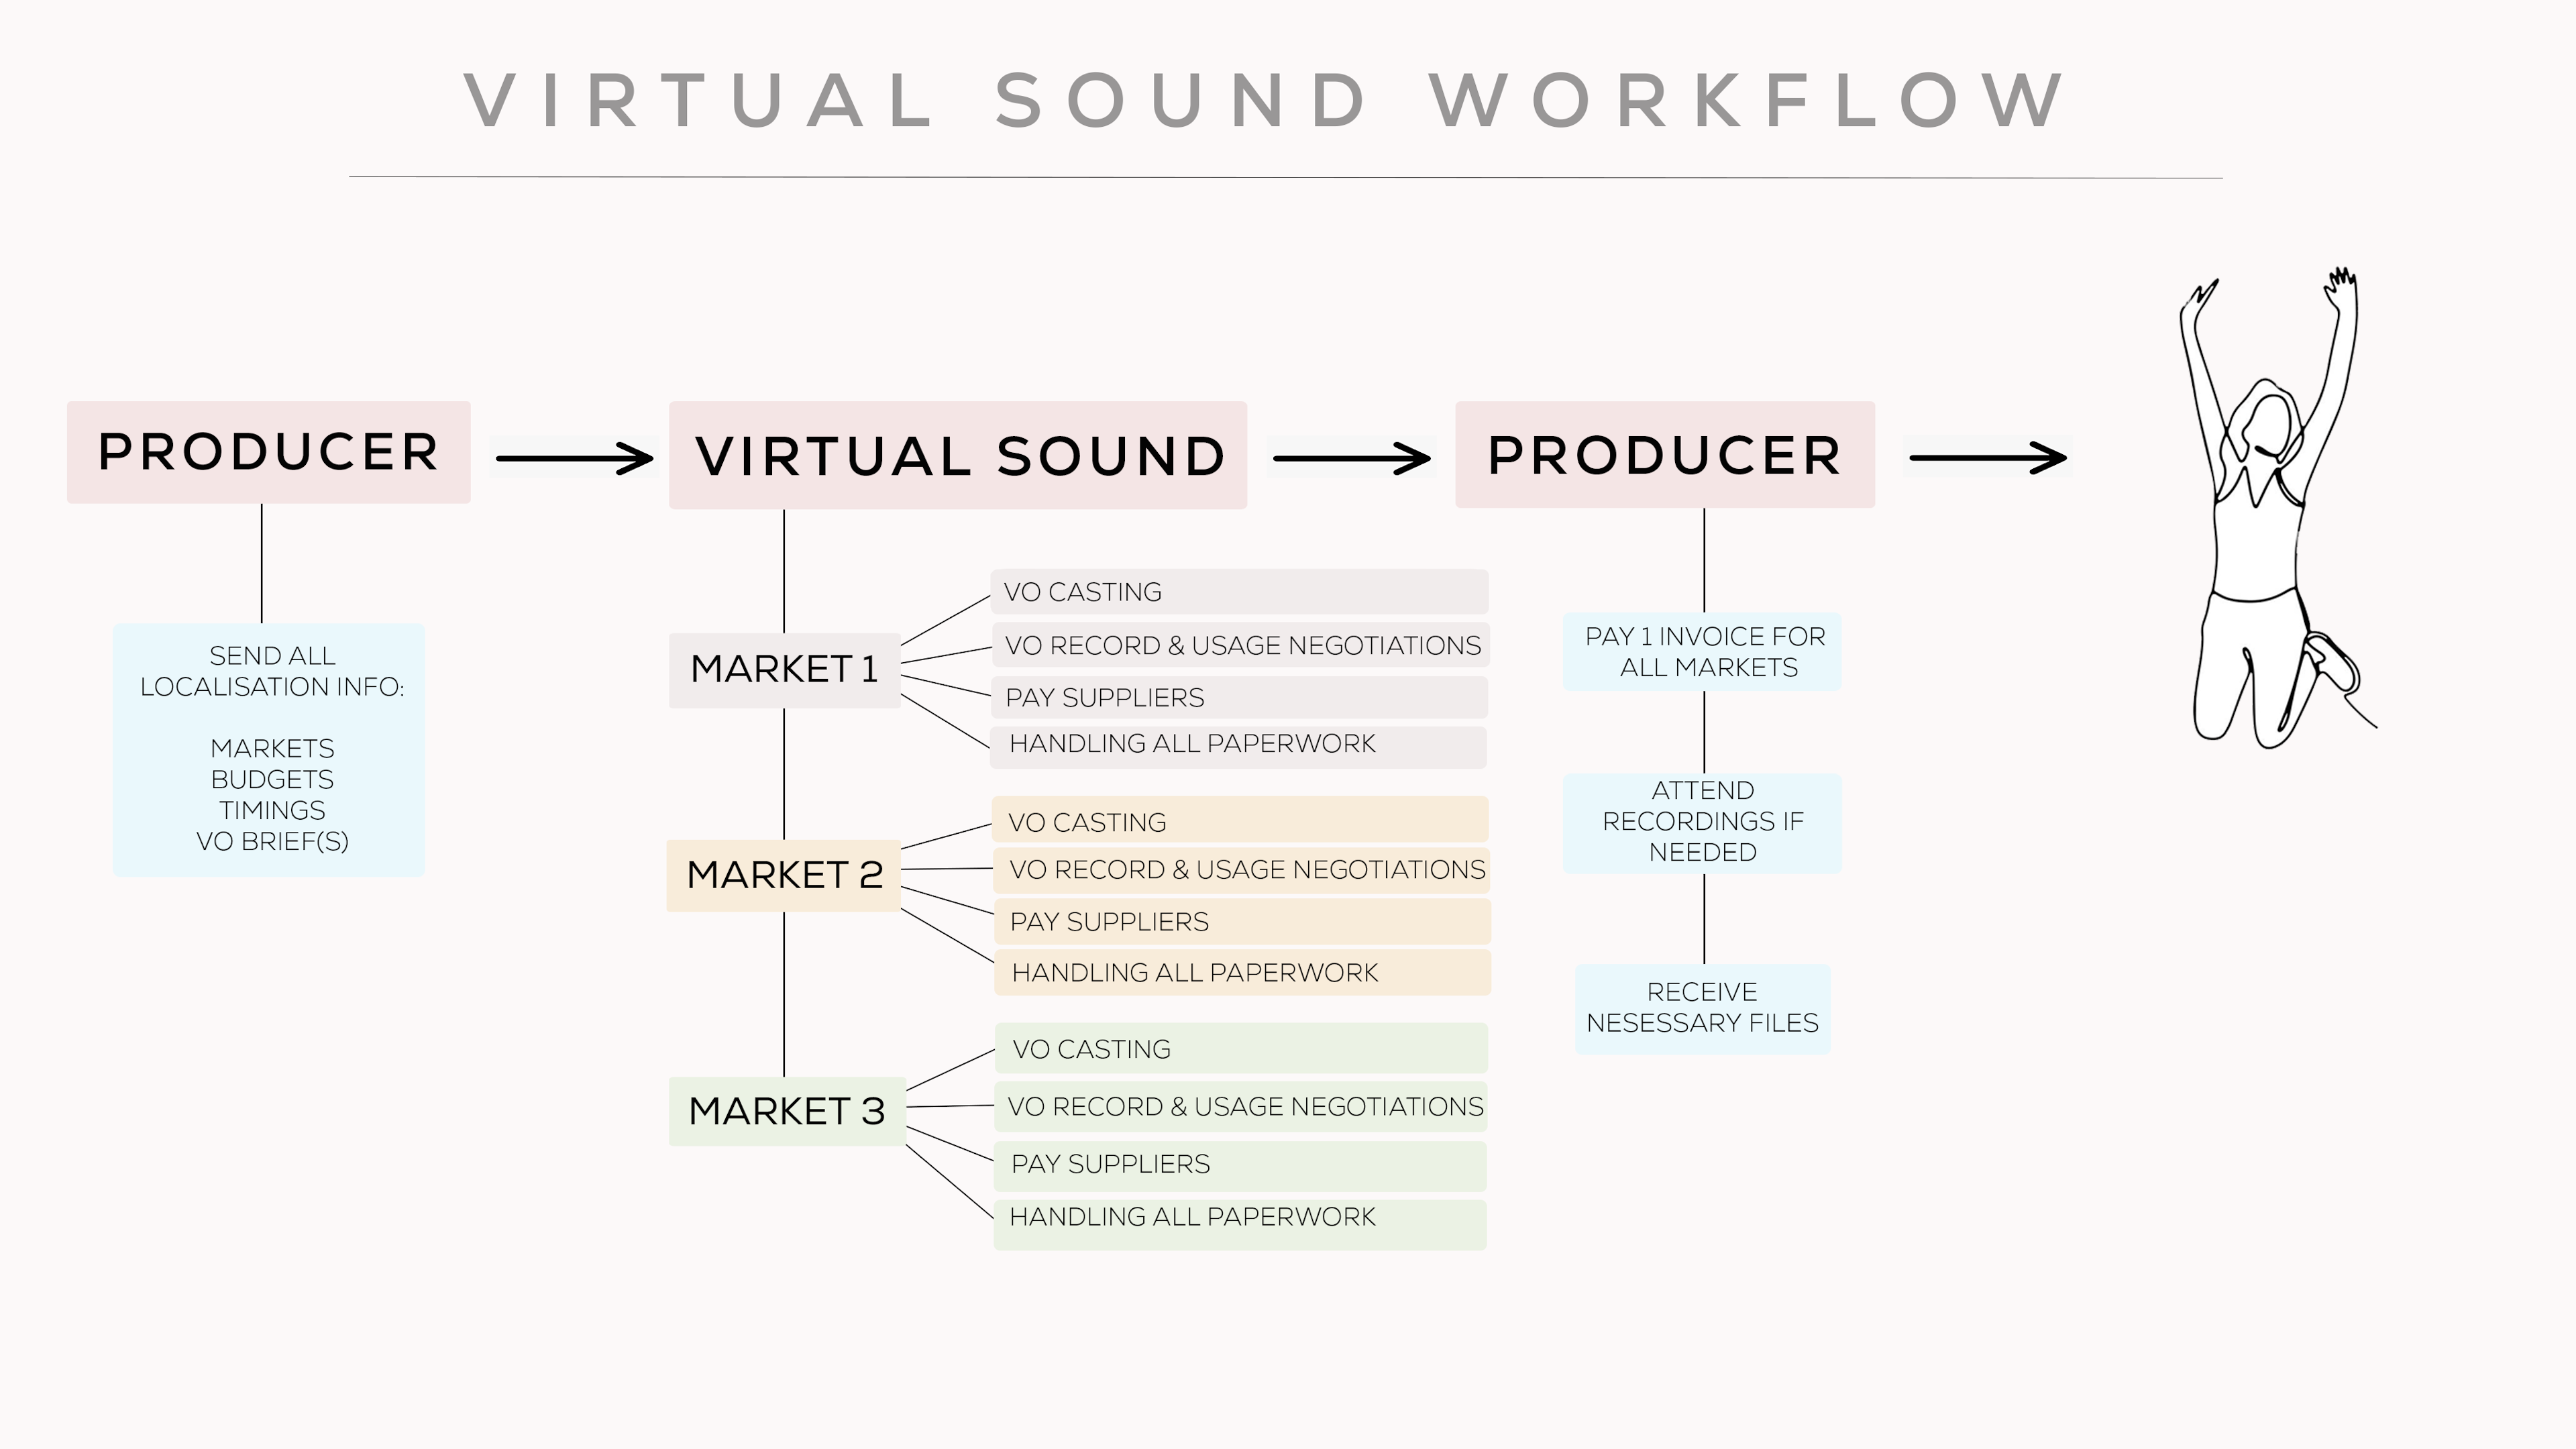
Task: Select the first PRODUCER box on left
Action: [x=268, y=452]
